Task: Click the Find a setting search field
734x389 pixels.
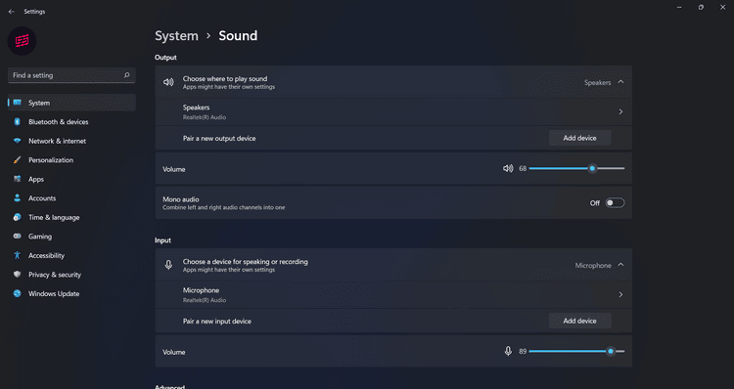Action: click(71, 75)
